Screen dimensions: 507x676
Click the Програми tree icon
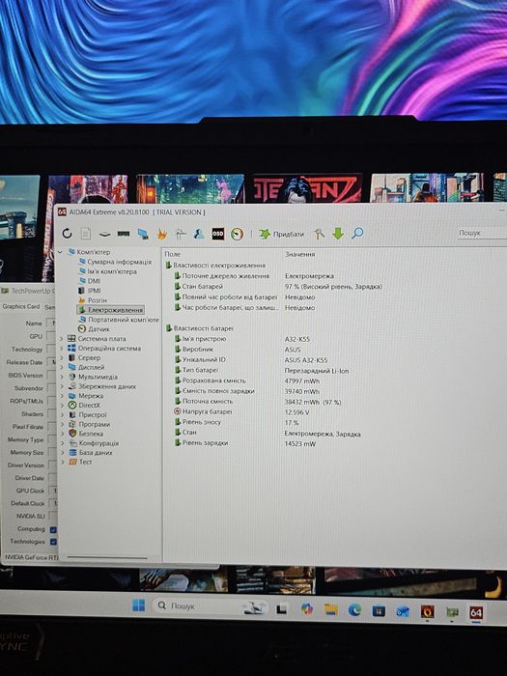(72, 424)
